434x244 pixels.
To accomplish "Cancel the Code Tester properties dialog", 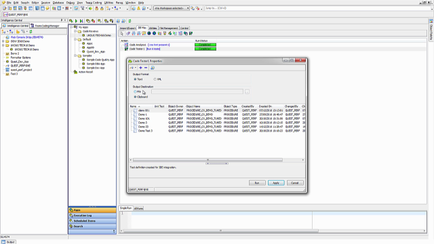I will (x=295, y=183).
